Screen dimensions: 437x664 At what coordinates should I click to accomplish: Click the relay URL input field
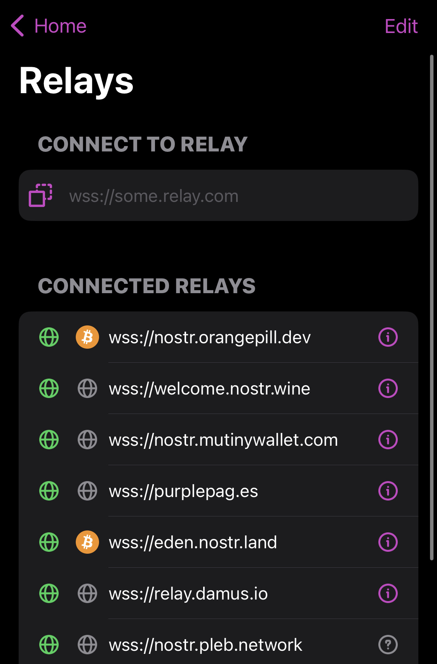click(x=218, y=195)
